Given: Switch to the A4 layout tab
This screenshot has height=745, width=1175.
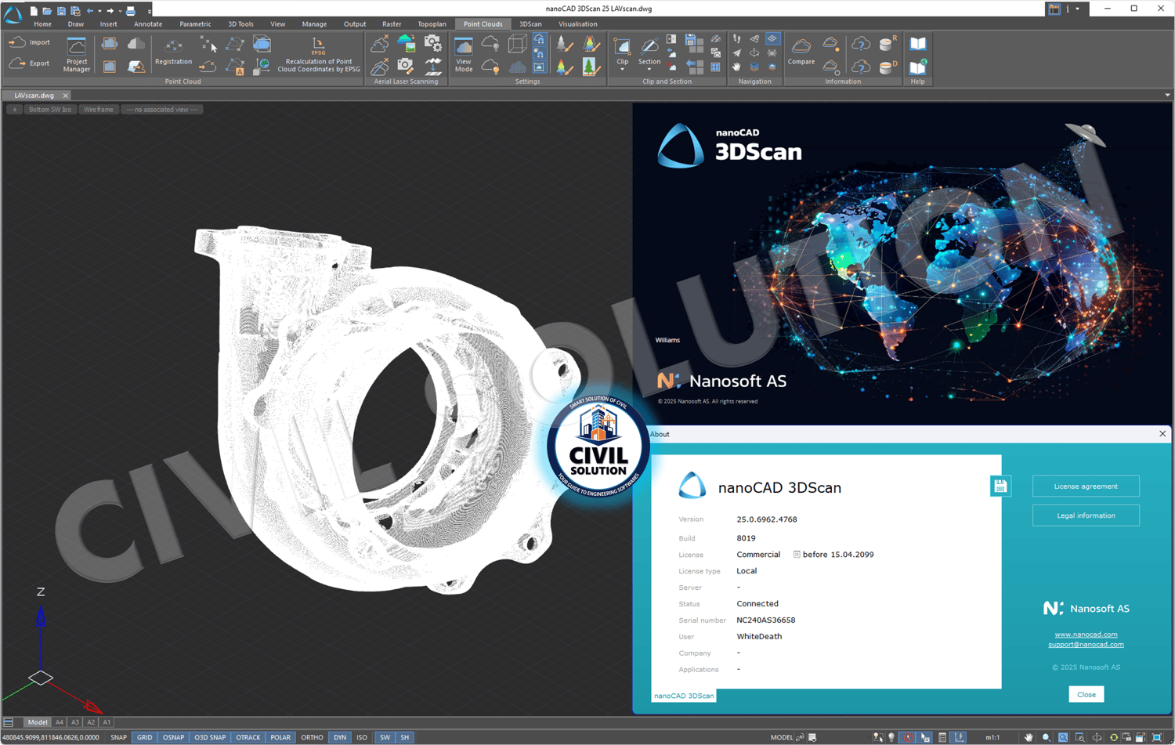Looking at the screenshot, I should click(60, 722).
